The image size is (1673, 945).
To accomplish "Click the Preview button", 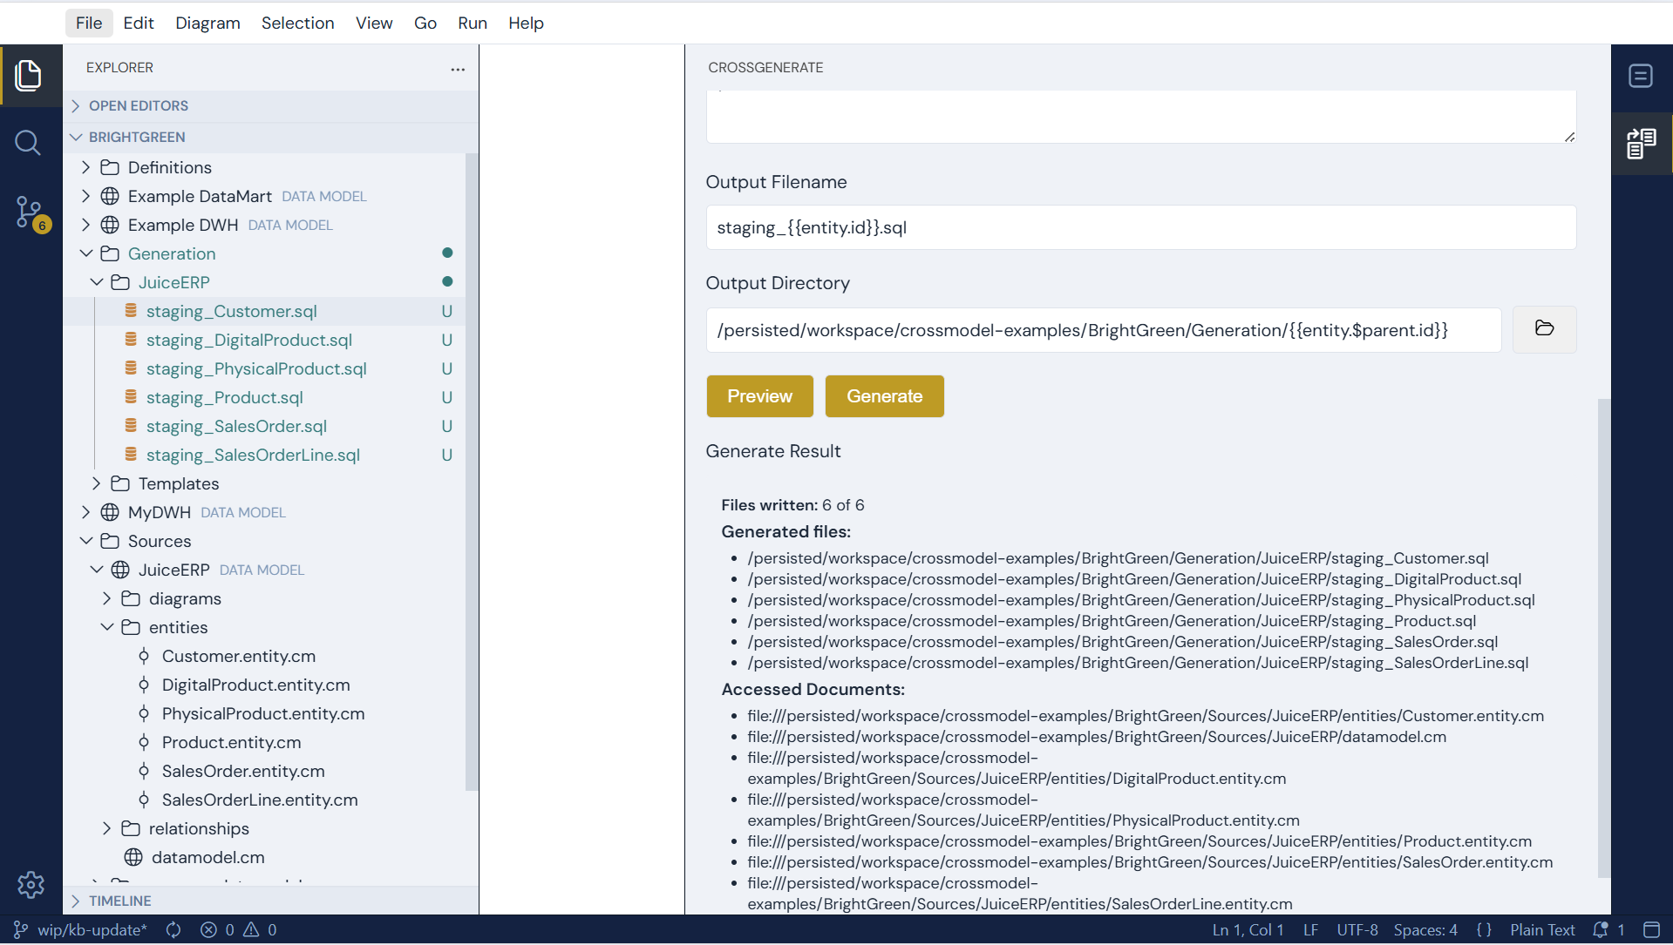I will tap(759, 396).
